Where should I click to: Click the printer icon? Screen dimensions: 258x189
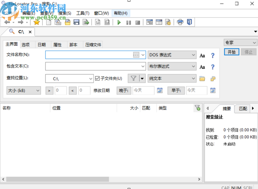point(180,22)
